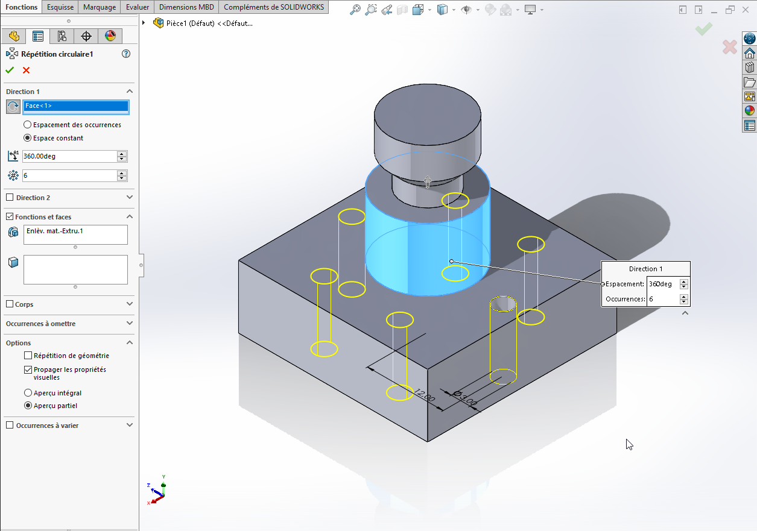Image resolution: width=757 pixels, height=531 pixels.
Task: Switch to the ConfigurationManager tab icon
Action: click(62, 36)
